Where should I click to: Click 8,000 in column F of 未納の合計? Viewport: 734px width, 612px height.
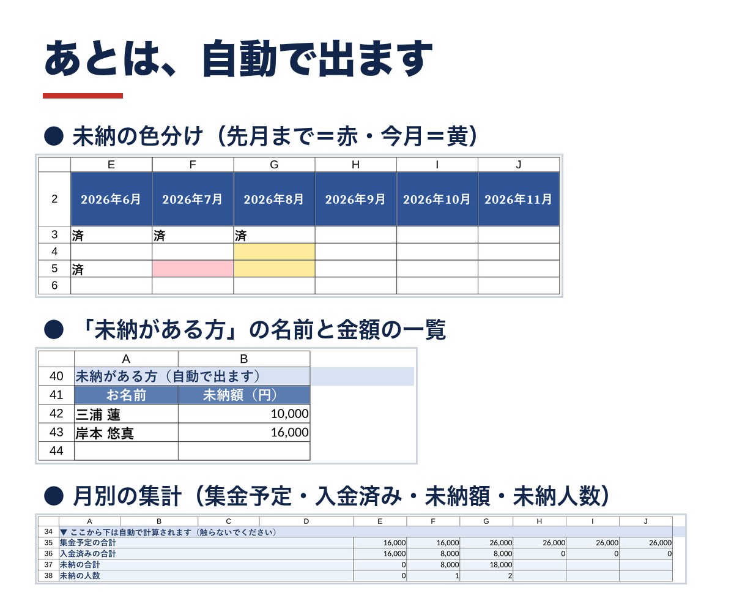pyautogui.click(x=433, y=565)
